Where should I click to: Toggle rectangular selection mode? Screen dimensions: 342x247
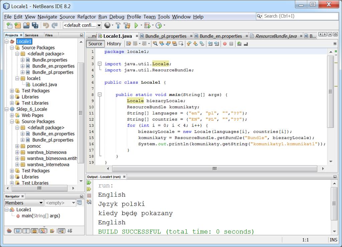click(181, 44)
